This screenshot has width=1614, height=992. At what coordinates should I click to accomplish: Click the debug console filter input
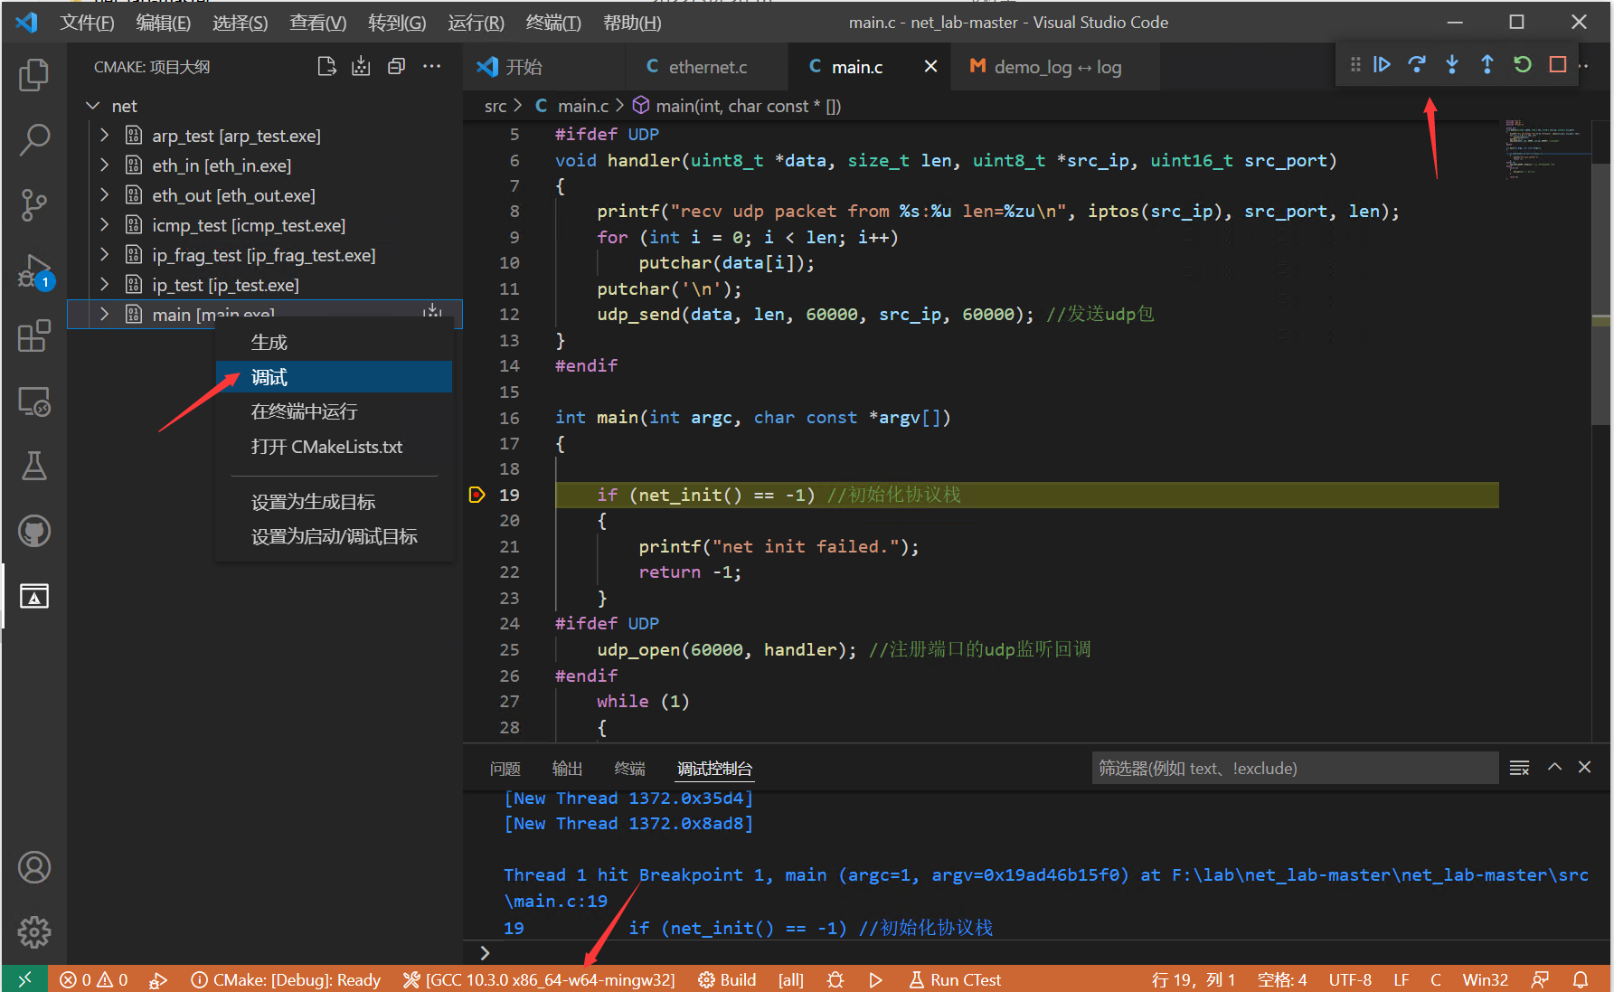click(x=1294, y=768)
